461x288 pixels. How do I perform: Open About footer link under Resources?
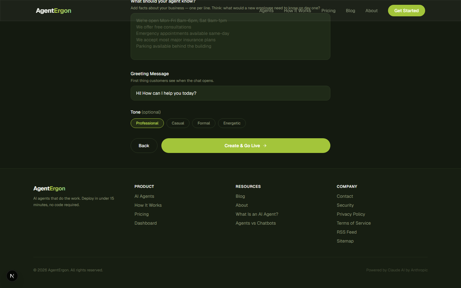[x=242, y=205]
